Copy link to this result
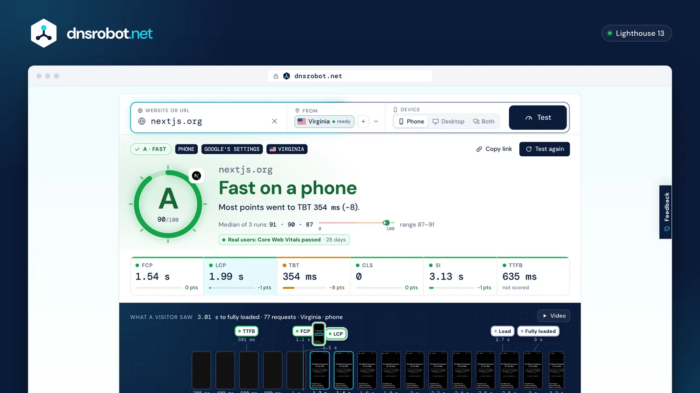 [494, 149]
